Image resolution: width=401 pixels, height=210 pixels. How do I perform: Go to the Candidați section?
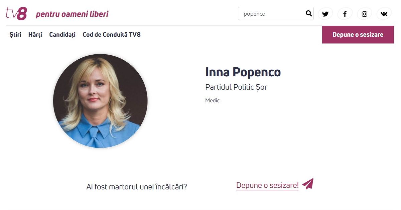click(x=62, y=35)
